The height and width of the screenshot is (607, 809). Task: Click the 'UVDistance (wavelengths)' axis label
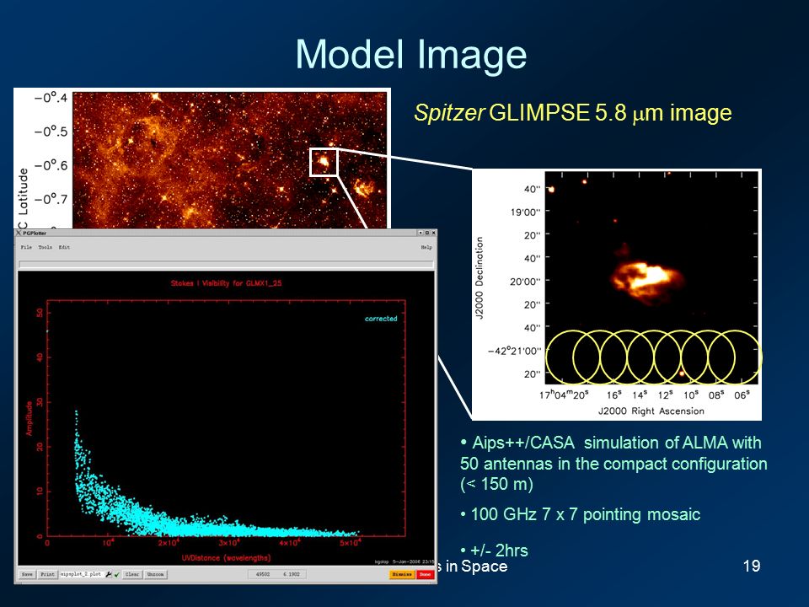tap(226, 558)
